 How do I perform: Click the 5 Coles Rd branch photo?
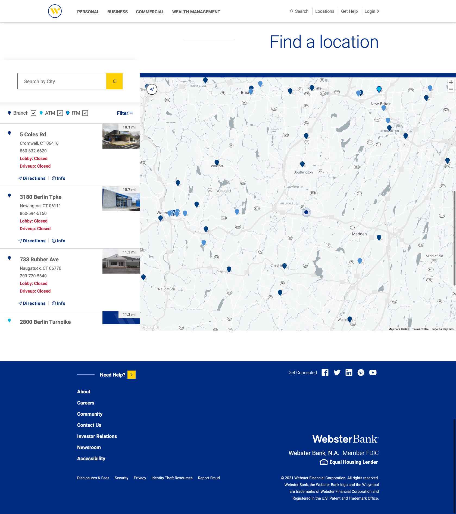point(121,136)
